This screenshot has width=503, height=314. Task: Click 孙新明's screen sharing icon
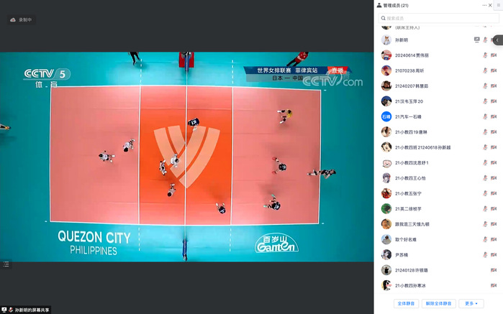[x=476, y=40]
